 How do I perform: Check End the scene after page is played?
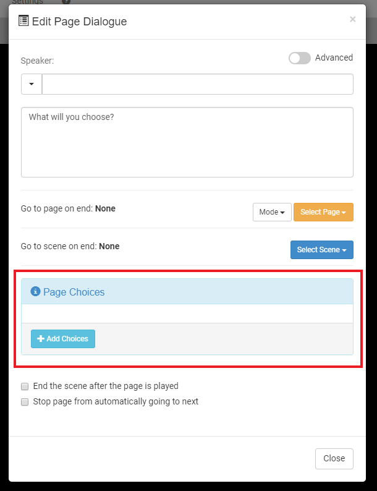(x=25, y=386)
